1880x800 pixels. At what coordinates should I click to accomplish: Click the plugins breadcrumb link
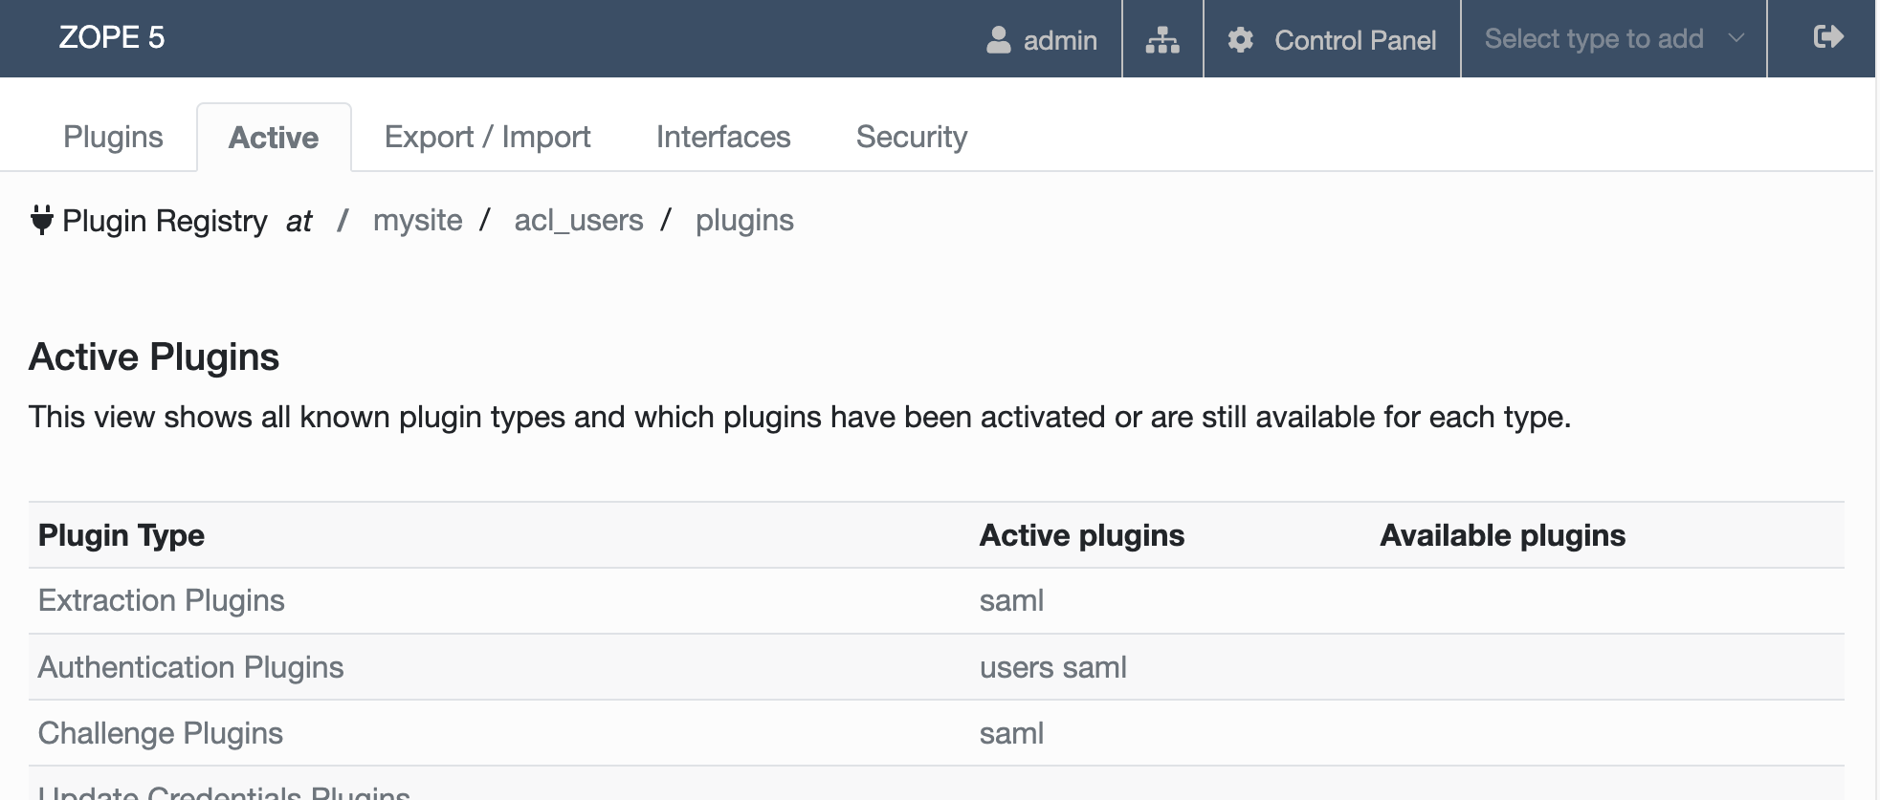pyautogui.click(x=744, y=221)
